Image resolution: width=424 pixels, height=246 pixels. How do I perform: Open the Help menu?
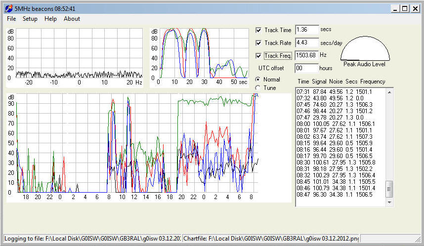point(50,19)
